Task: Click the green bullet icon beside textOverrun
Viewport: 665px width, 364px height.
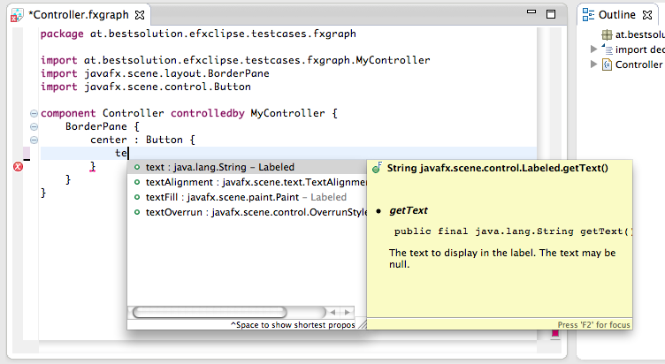Action: click(136, 212)
